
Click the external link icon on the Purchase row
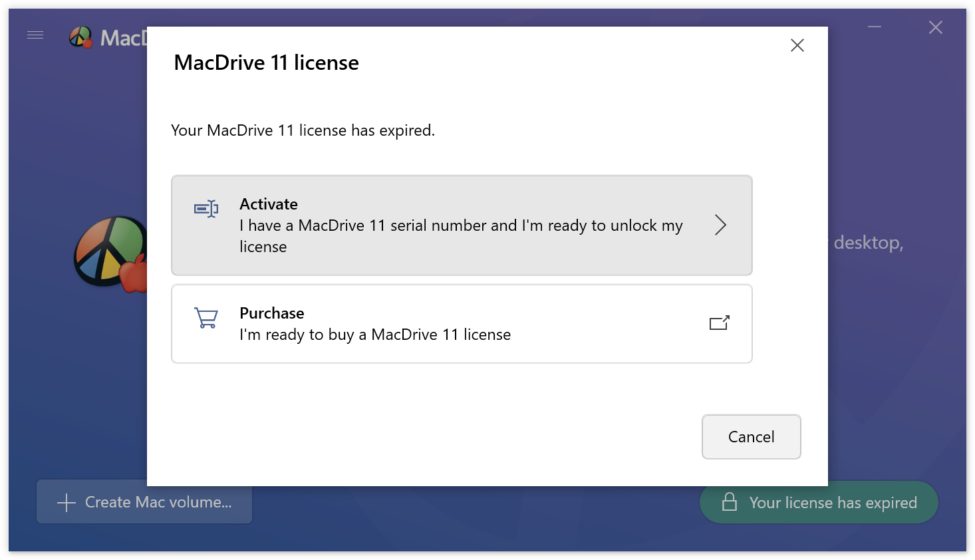719,323
